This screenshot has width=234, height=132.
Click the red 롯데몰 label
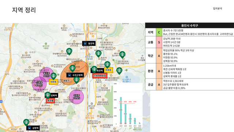click(x=50, y=101)
